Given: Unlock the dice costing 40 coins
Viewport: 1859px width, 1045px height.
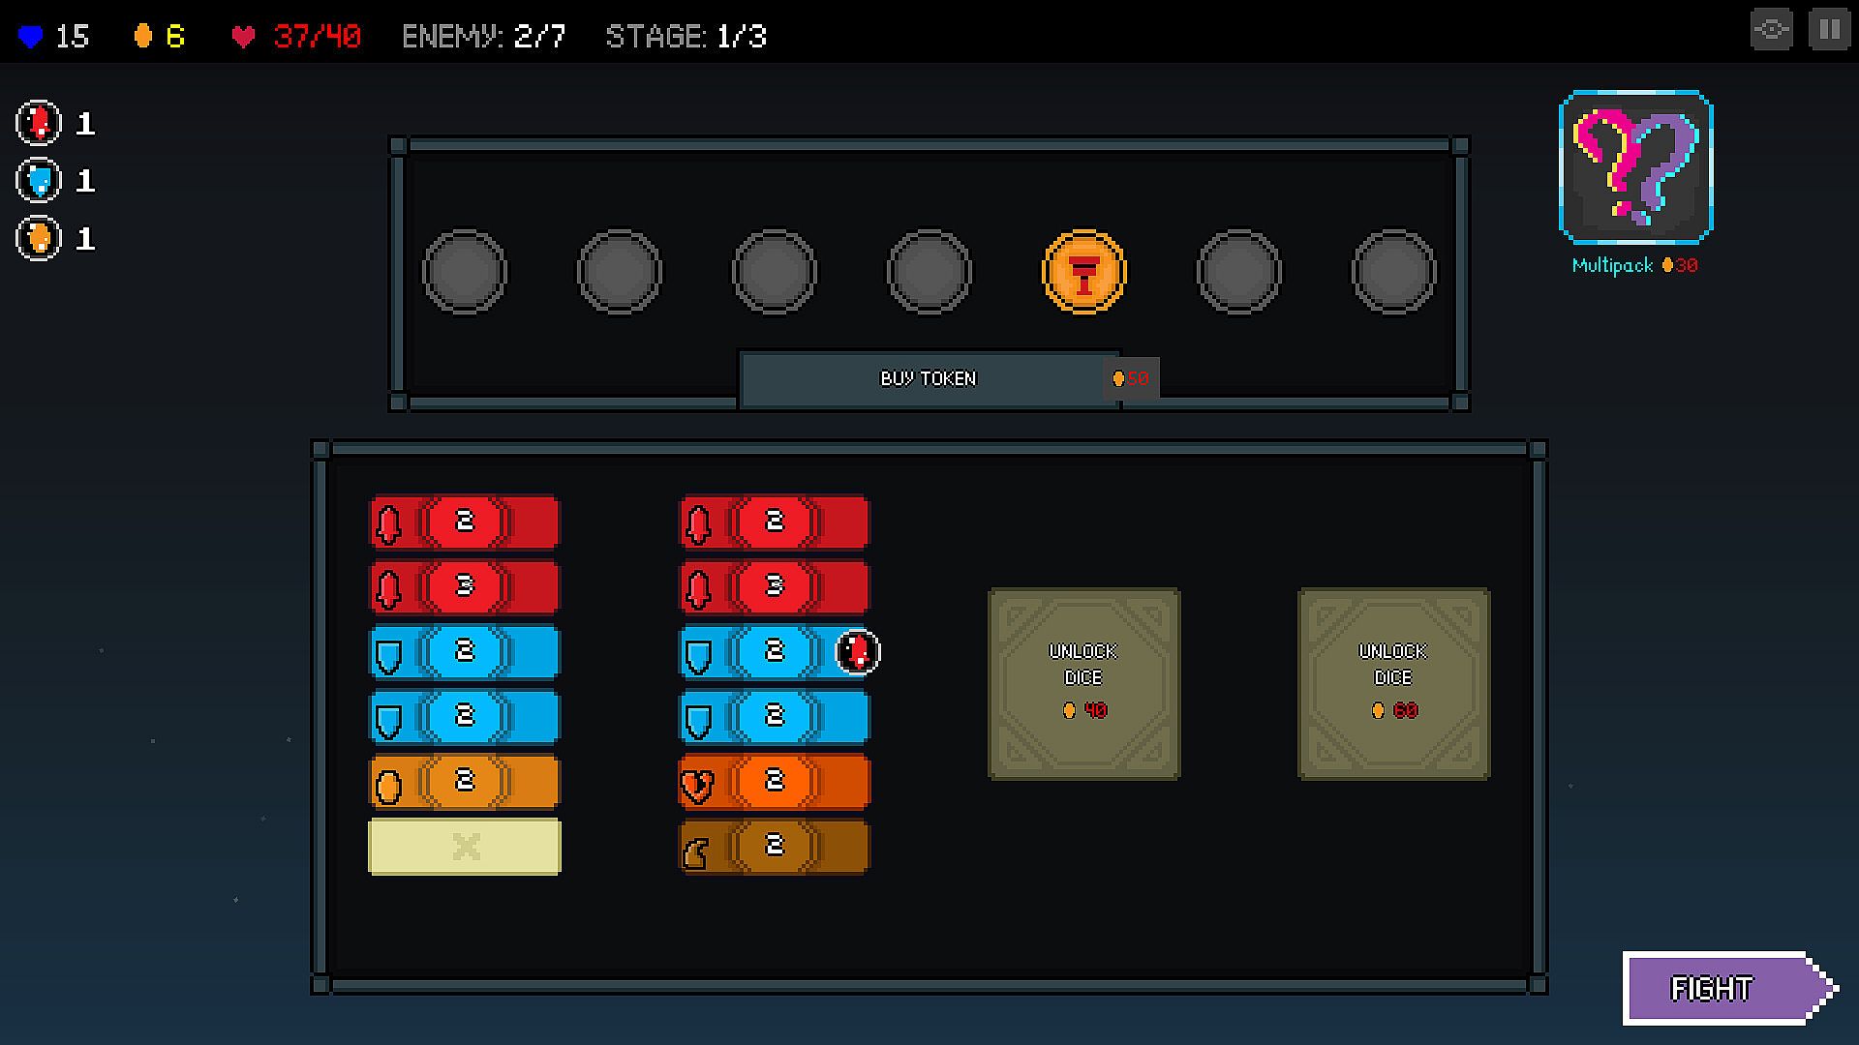Looking at the screenshot, I should click(1083, 683).
